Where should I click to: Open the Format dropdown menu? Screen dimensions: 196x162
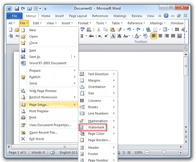84,23
